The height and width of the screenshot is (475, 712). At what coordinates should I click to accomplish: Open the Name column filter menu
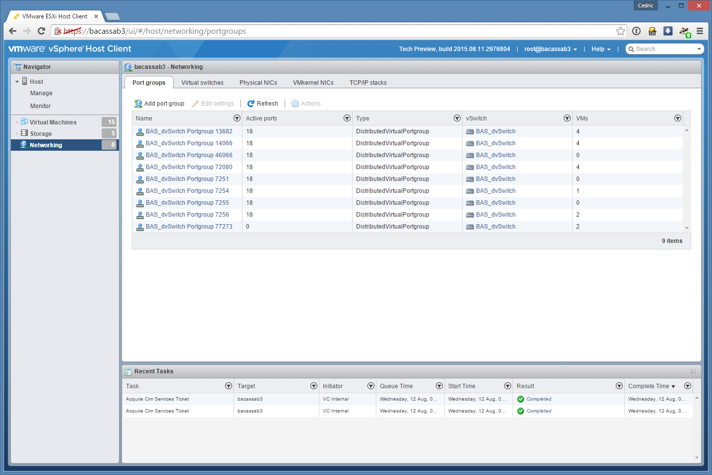237,119
